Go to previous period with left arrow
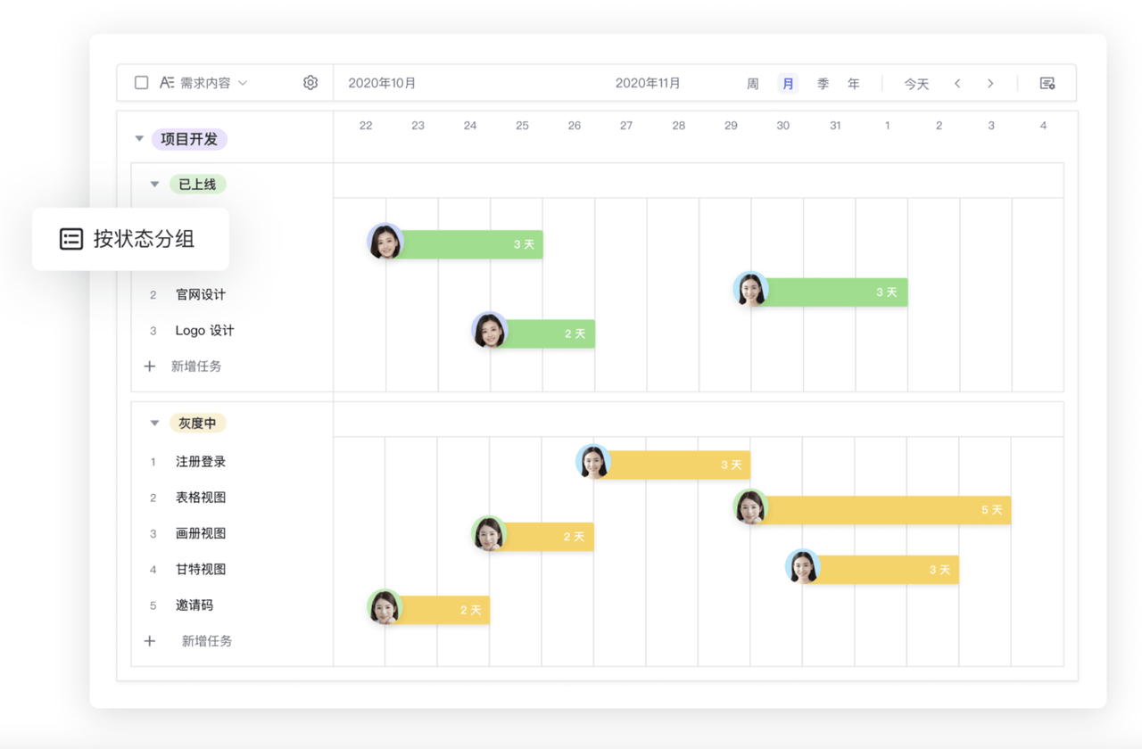 tap(957, 84)
